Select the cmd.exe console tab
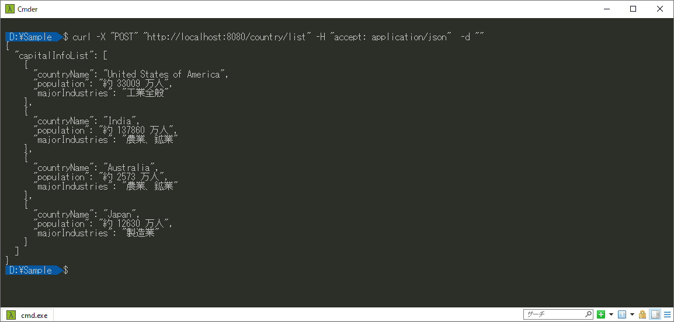This screenshot has height=322, width=674. 27,315
